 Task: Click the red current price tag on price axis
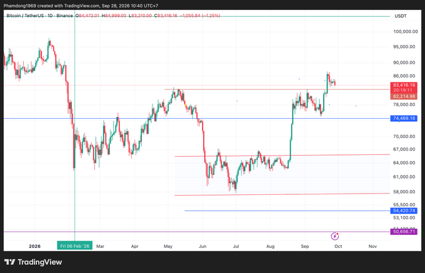(404, 87)
